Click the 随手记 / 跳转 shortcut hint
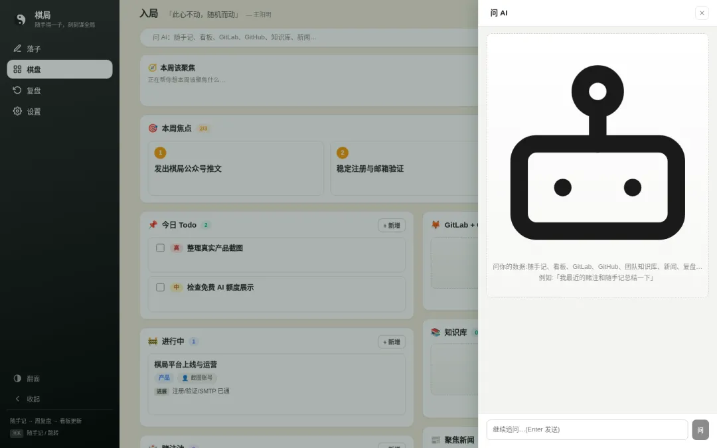Image resolution: width=717 pixels, height=448 pixels. [x=42, y=433]
